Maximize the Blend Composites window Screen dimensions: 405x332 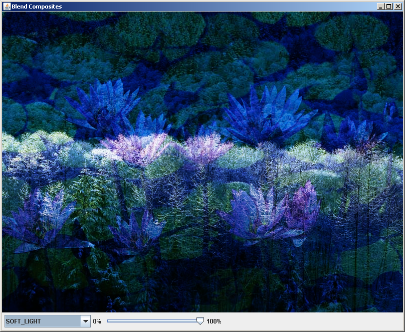(x=389, y=7)
